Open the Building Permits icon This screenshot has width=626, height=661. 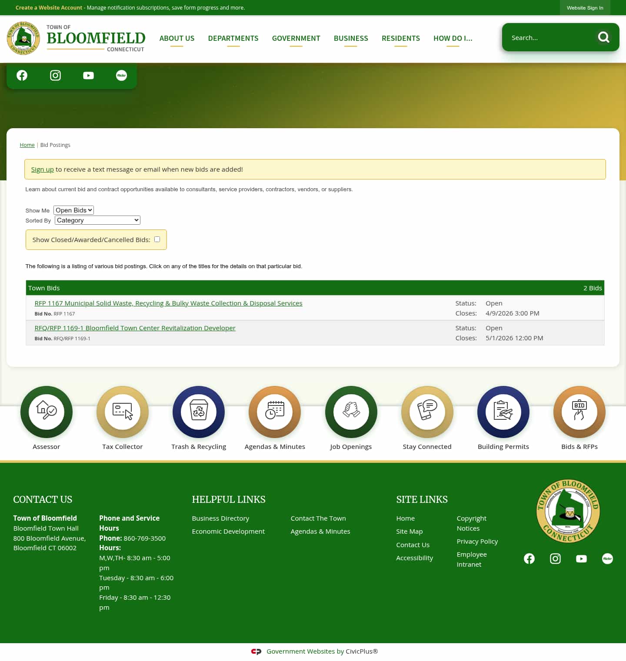tap(503, 412)
